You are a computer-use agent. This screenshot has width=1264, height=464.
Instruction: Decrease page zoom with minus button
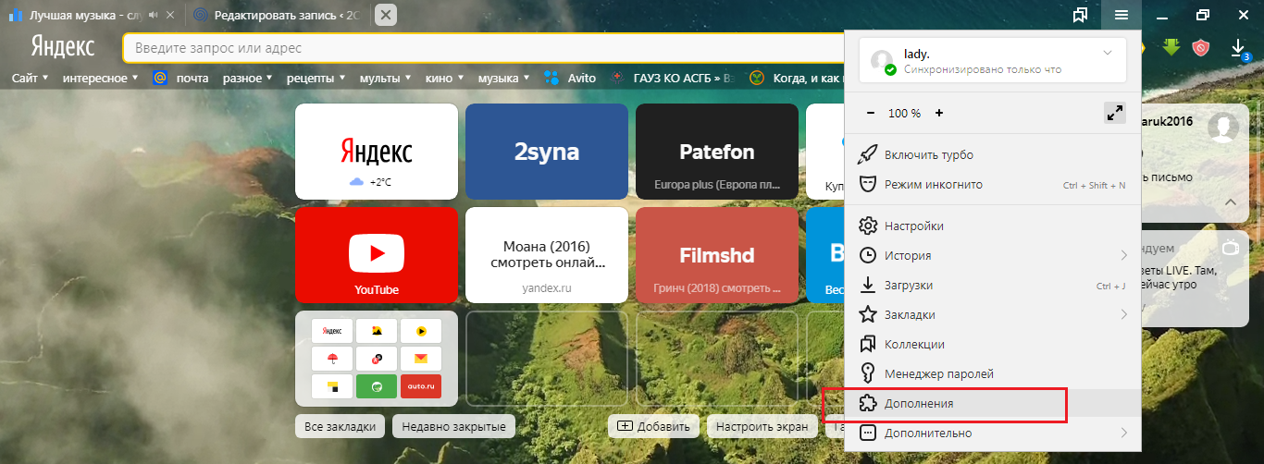coord(870,113)
